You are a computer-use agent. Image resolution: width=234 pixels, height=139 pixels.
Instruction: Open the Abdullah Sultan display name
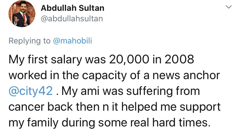tap(72, 8)
